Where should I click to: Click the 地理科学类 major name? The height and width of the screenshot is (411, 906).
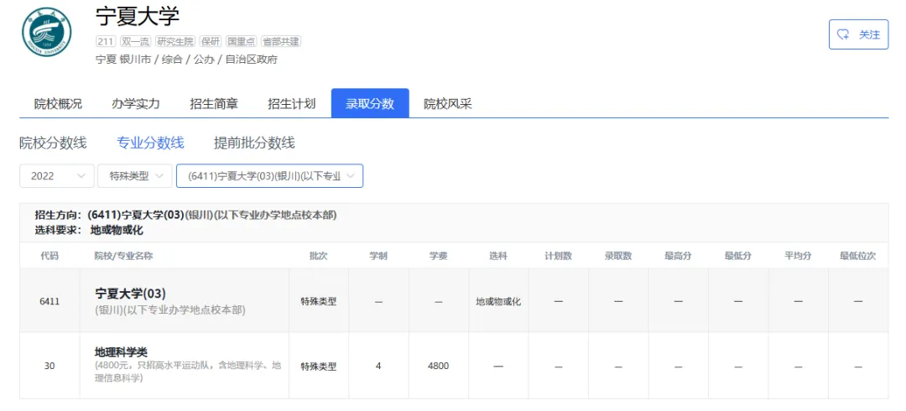pyautogui.click(x=122, y=352)
